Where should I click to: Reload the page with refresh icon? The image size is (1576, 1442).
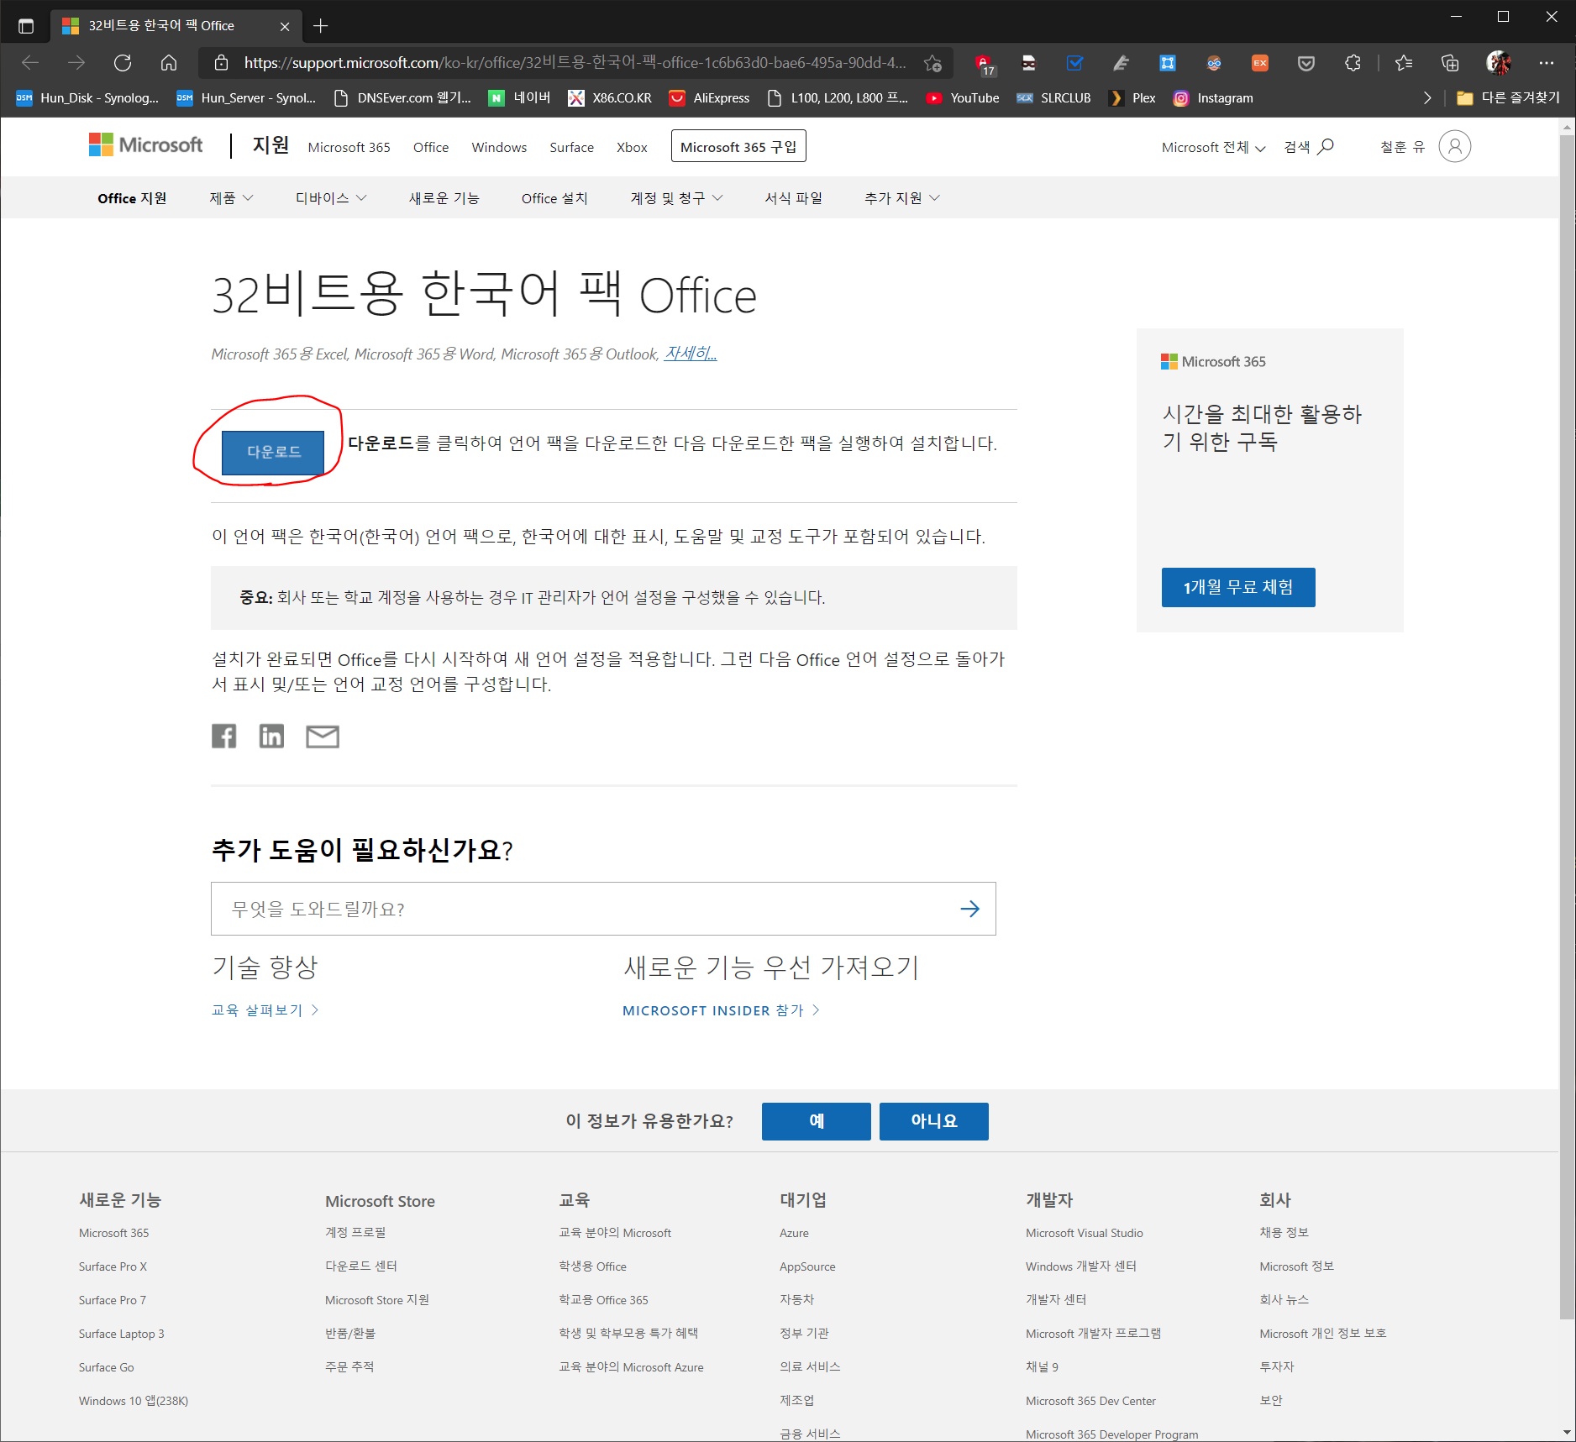click(x=123, y=63)
